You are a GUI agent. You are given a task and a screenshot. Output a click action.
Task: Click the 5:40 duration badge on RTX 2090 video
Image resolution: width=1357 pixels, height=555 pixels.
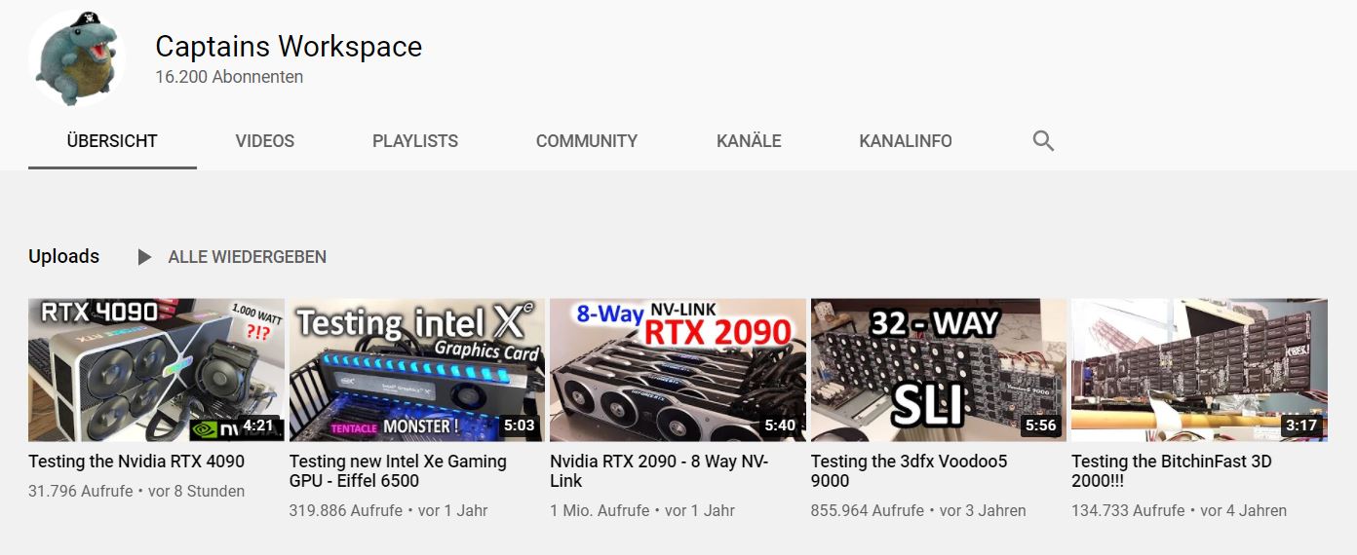(x=780, y=425)
